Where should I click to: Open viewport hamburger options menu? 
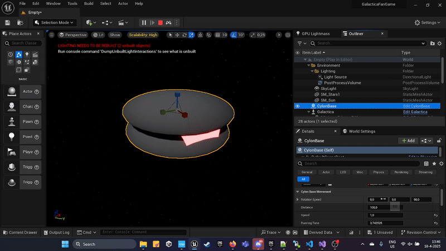click(x=52, y=35)
